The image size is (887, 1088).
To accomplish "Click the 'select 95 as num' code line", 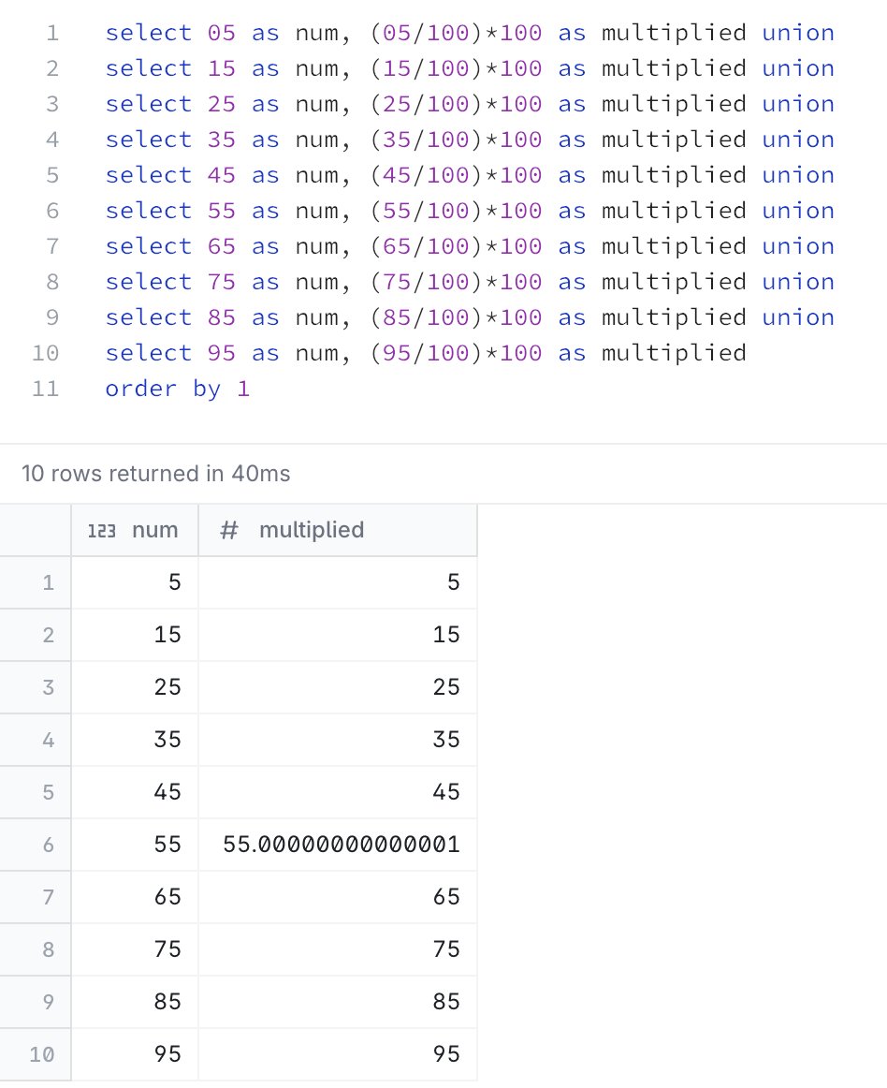I will pyautogui.click(x=426, y=353).
